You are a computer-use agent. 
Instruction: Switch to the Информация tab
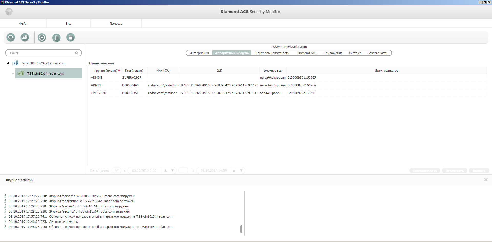pyautogui.click(x=199, y=53)
